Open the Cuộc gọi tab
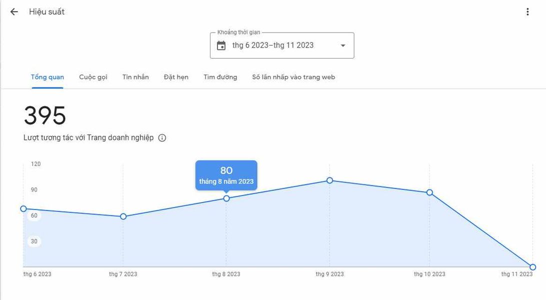546x300 pixels. (93, 77)
